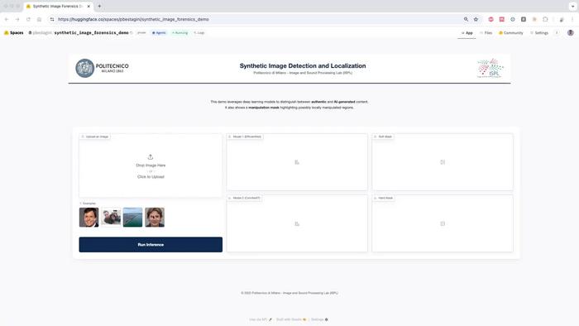Viewport: 579px width, 326px height.
Task: Open the Extensions puzzle-piece icon
Action: pyautogui.click(x=545, y=19)
